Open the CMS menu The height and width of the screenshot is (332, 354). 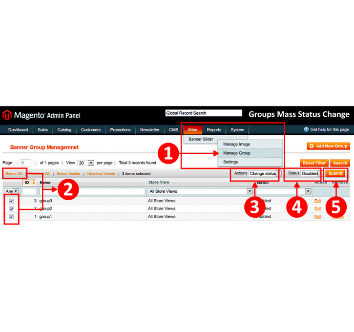tap(173, 130)
